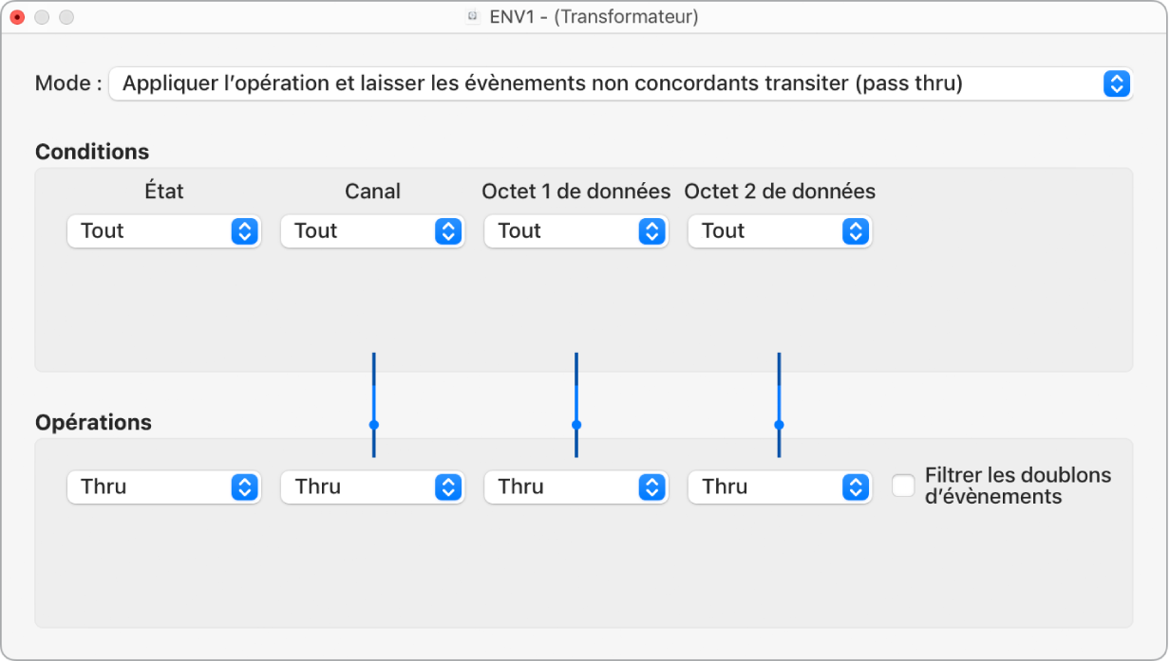The width and height of the screenshot is (1170, 661).
Task: Open the Thru operation dropdown under Octet 1
Action: pos(576,487)
